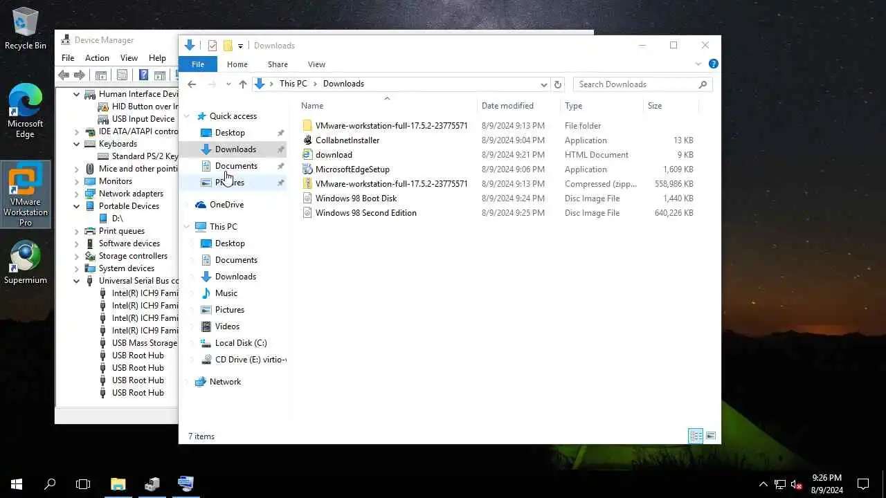Viewport: 886px width, 498px height.
Task: Select CollabnetInstaller application icon
Action: [x=308, y=140]
